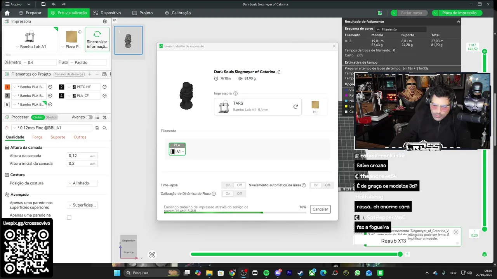
Task: Search process settings with magnifier icon
Action: point(105,128)
